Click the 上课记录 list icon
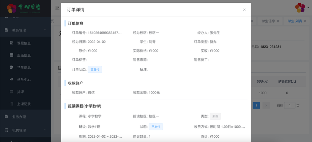Screen dimensions: 312x142 click(x=11, y=104)
